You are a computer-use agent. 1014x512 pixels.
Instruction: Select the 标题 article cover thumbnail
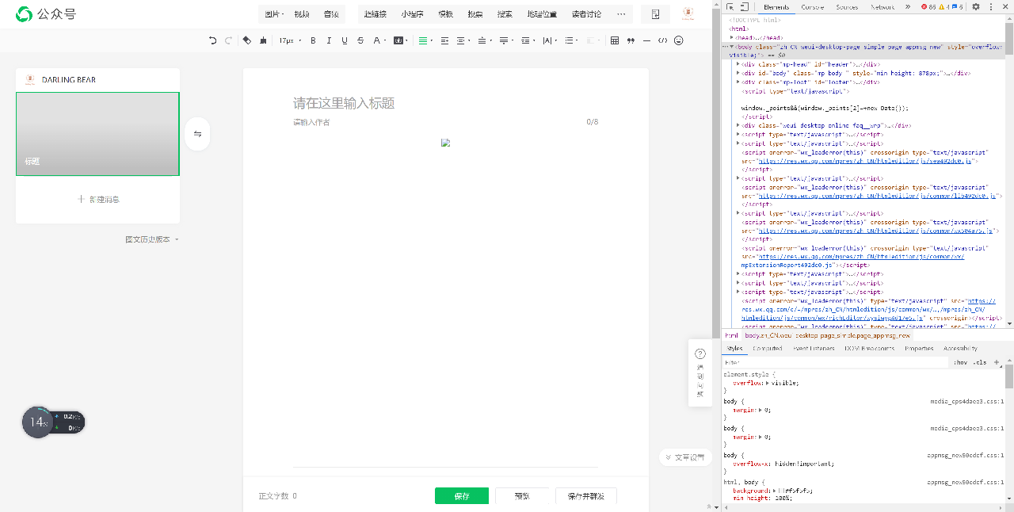[97, 134]
